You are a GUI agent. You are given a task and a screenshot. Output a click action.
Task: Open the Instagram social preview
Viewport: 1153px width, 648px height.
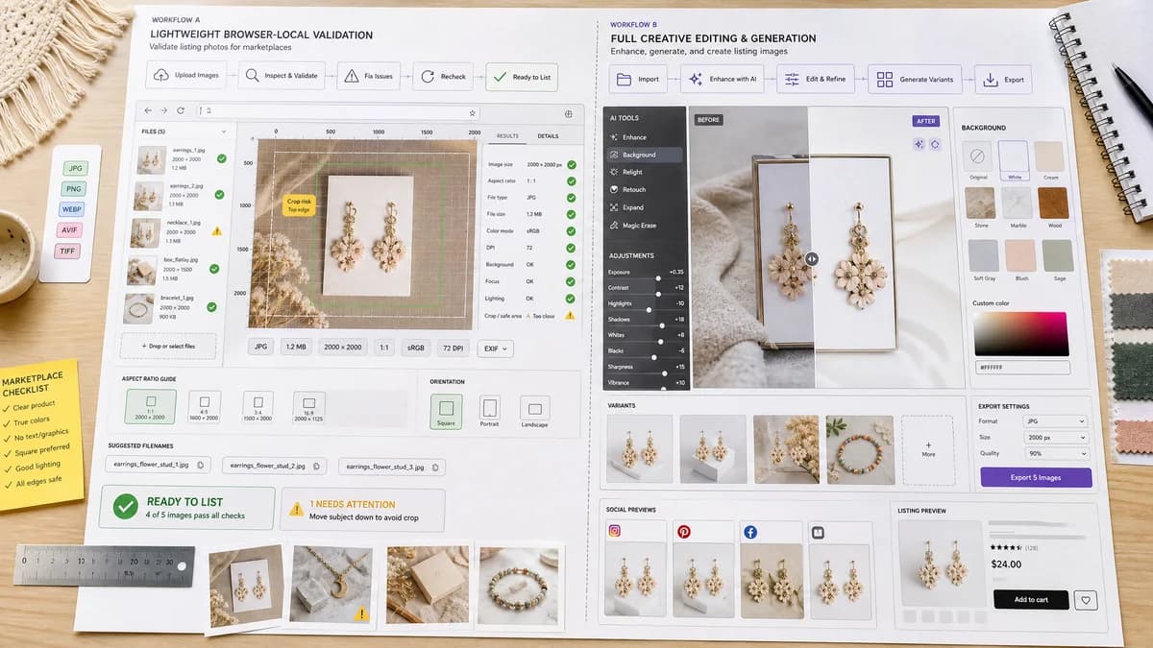(635, 570)
